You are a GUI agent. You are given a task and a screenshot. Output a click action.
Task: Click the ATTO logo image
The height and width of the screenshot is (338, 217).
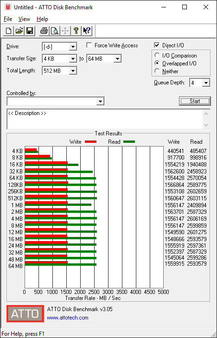click(x=25, y=313)
